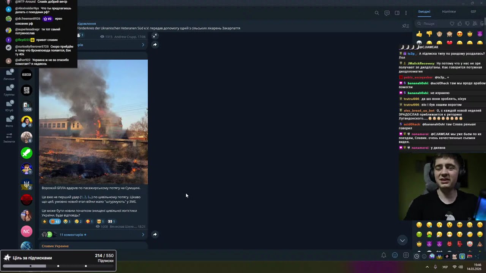Open the 11 коментарів thread

(x=71, y=235)
